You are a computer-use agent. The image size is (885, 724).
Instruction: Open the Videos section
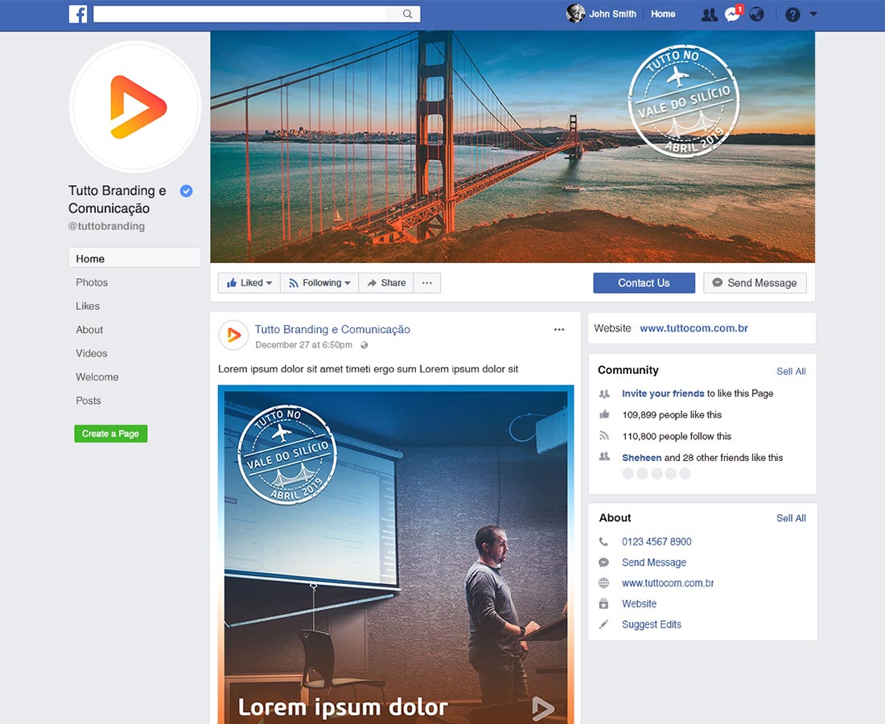(x=92, y=353)
